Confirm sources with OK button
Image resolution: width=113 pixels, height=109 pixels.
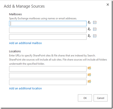pyautogui.click(x=85, y=98)
